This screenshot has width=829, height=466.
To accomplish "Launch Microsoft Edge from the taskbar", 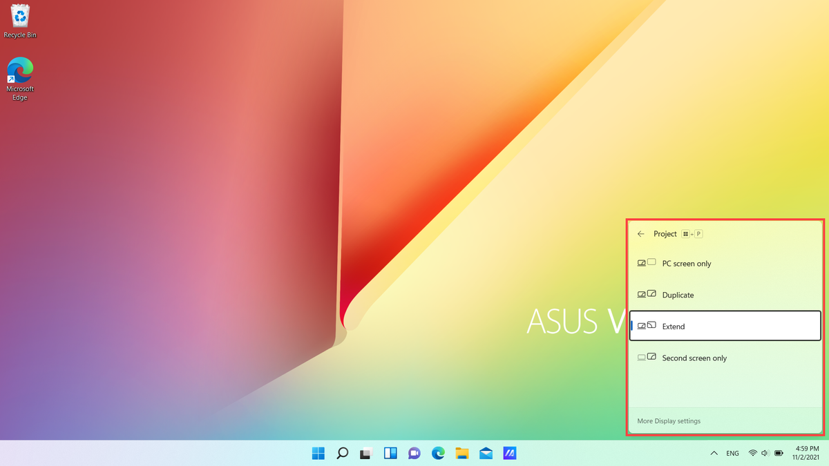I will [x=438, y=454].
